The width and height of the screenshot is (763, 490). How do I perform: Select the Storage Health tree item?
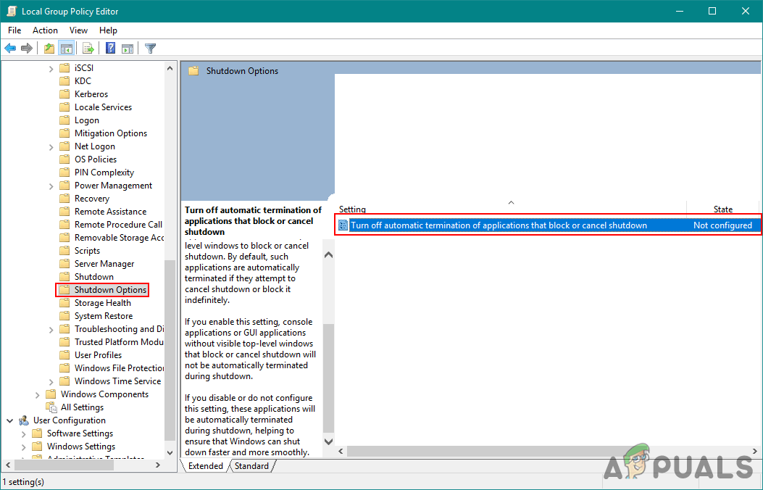point(103,303)
